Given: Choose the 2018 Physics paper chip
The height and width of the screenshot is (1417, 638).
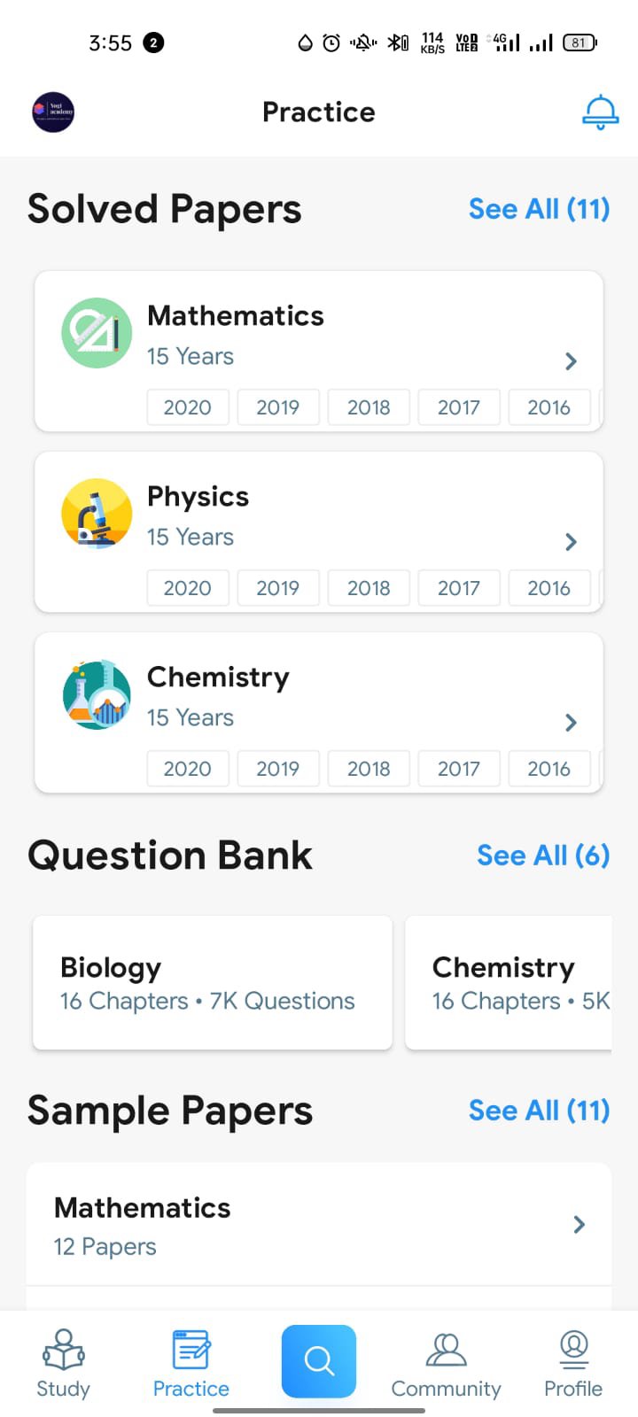Looking at the screenshot, I should pos(369,588).
